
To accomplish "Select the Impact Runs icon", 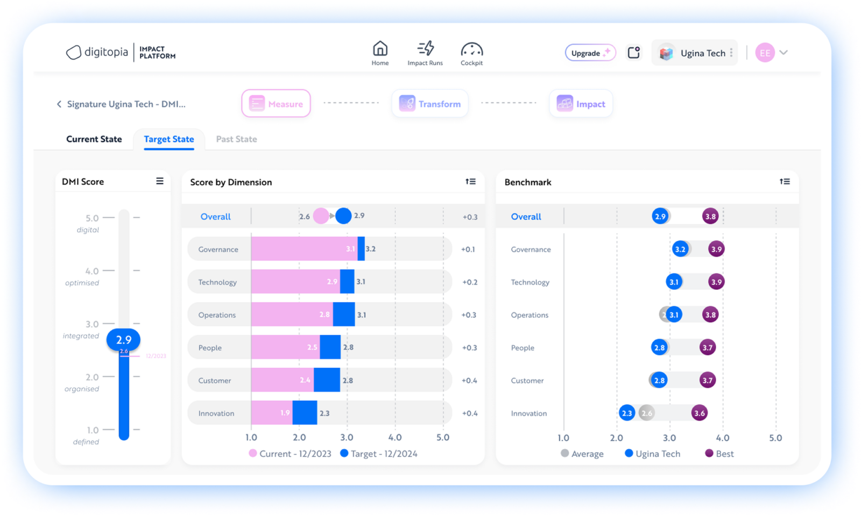I will click(425, 52).
